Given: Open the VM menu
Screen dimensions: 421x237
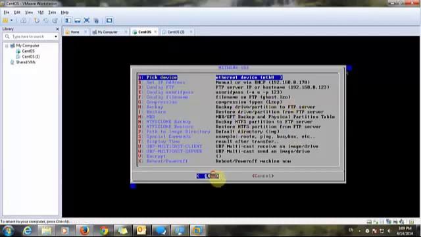Looking at the screenshot, I should point(41,13).
